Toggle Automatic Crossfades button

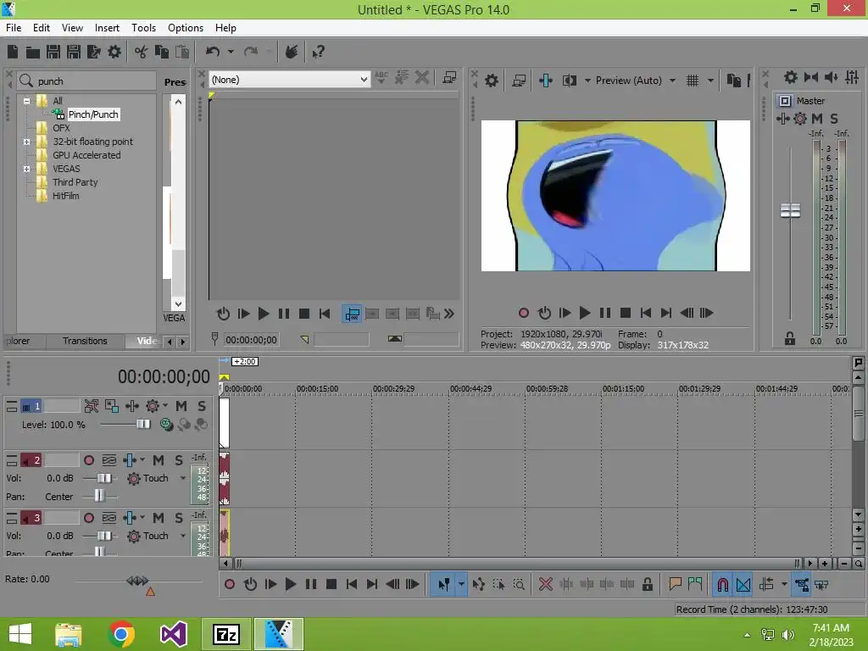coord(743,585)
